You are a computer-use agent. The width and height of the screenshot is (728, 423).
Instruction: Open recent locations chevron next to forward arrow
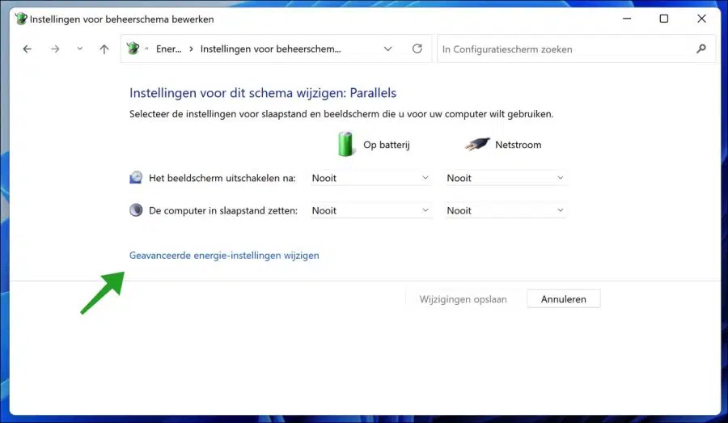(x=80, y=49)
